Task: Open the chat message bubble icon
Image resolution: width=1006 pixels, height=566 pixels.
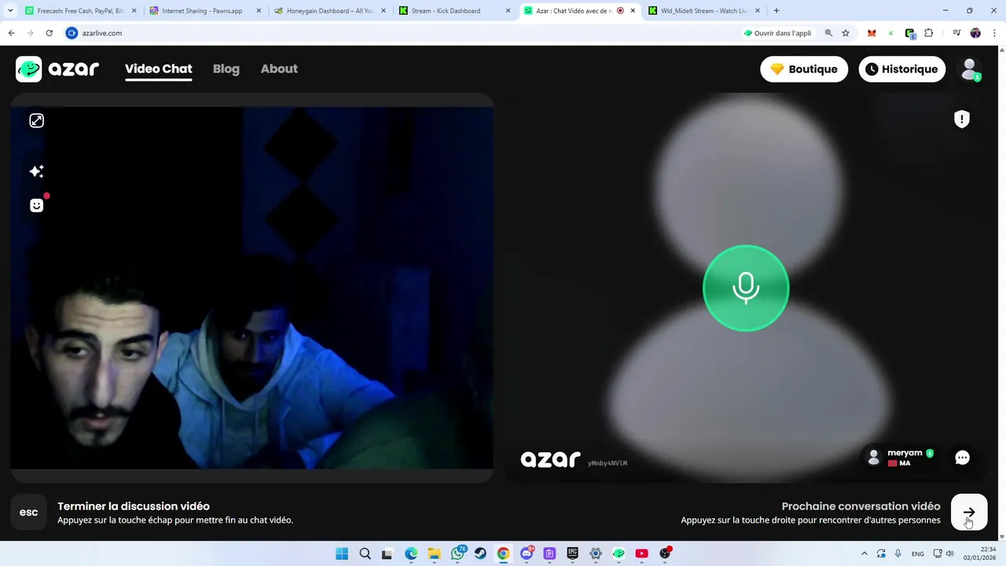Action: pos(962,458)
